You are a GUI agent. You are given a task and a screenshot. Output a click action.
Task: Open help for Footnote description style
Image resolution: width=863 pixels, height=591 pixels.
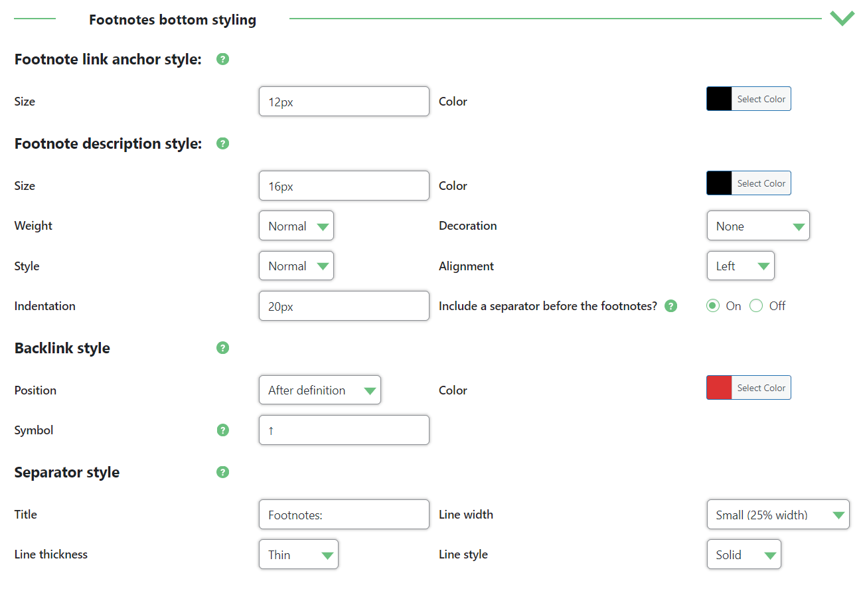pyautogui.click(x=222, y=143)
